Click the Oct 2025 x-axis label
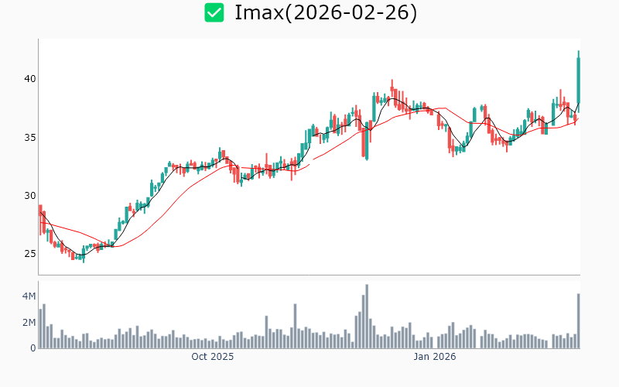Screen dimensions: 619x387 click(x=213, y=357)
